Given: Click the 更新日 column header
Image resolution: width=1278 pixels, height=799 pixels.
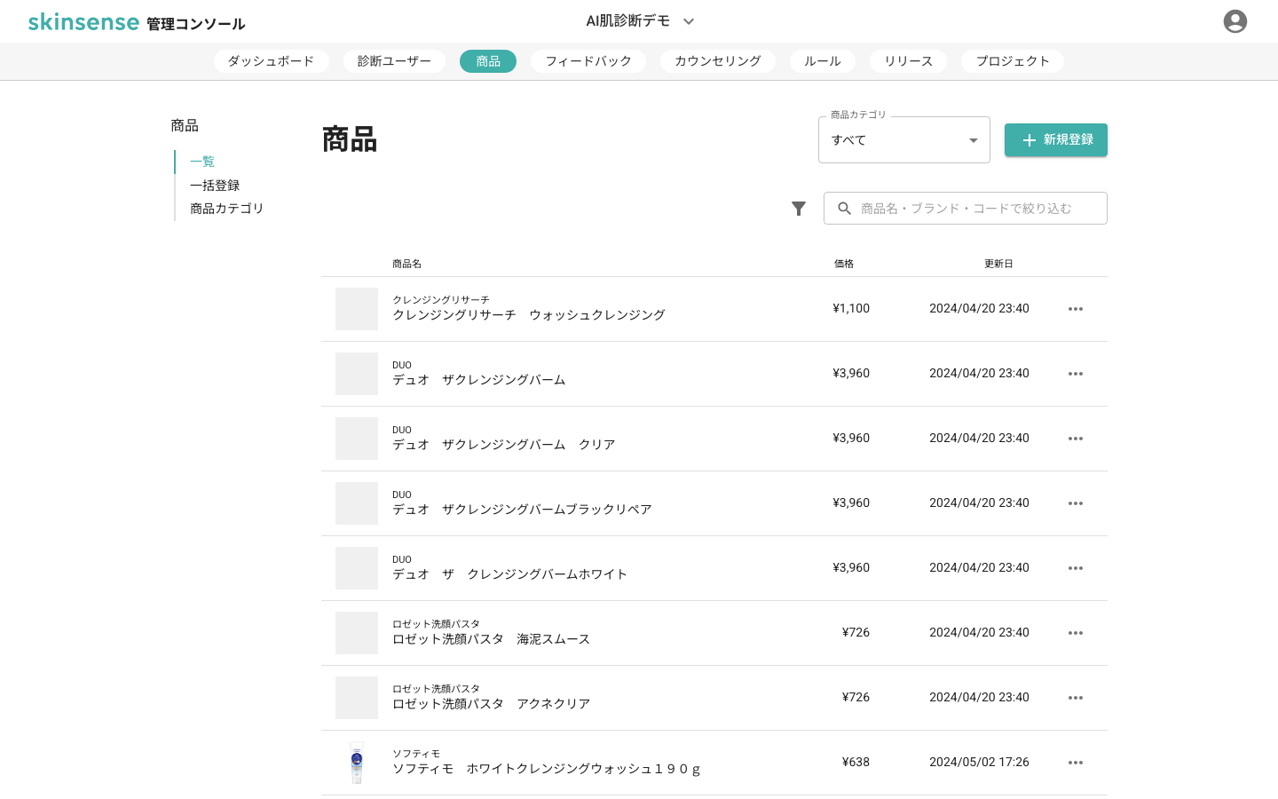Looking at the screenshot, I should 998,264.
